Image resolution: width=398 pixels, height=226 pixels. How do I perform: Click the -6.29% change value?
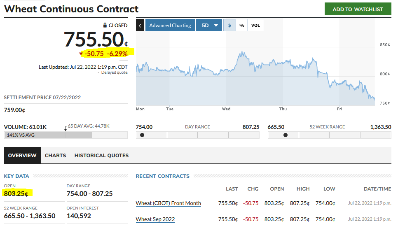click(117, 54)
